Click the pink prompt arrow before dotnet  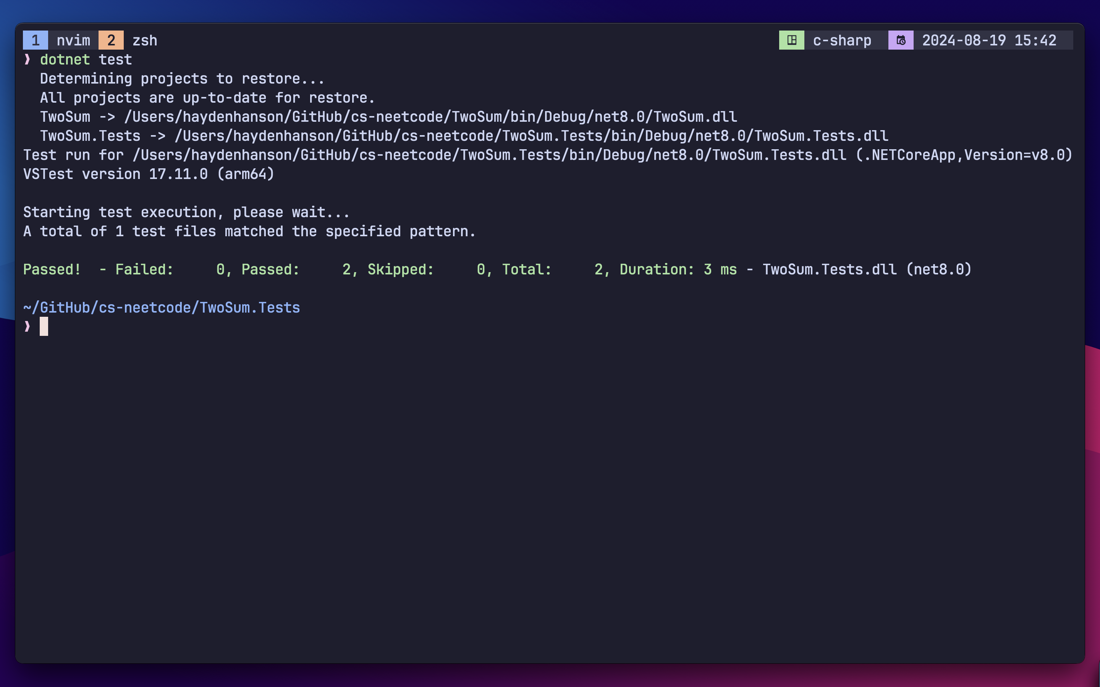[x=27, y=60]
